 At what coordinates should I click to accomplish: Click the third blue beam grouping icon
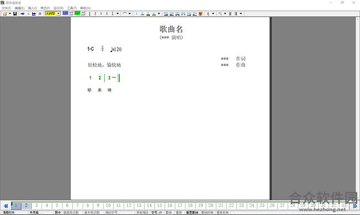tap(177, 14)
